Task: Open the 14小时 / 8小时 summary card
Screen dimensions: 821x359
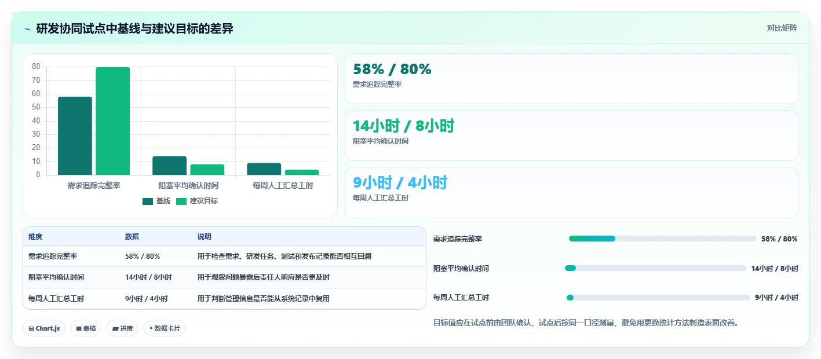Action: click(571, 135)
